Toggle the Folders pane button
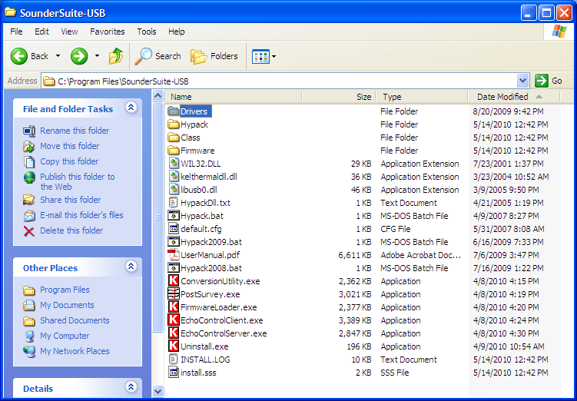This screenshot has height=401, width=577. pyautogui.click(x=214, y=56)
